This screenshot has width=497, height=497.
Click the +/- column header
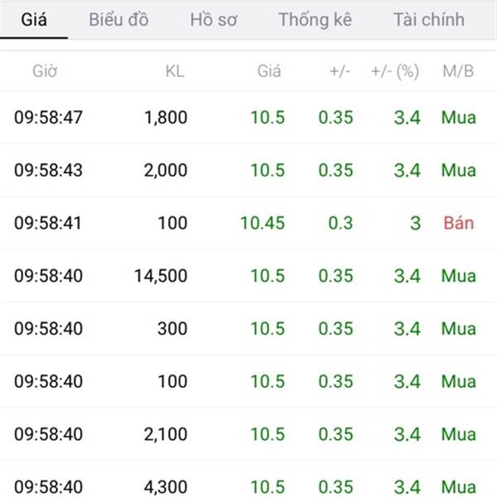coord(340,71)
